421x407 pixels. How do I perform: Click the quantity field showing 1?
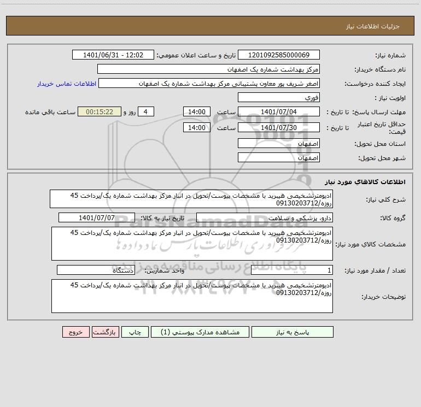[292, 270]
